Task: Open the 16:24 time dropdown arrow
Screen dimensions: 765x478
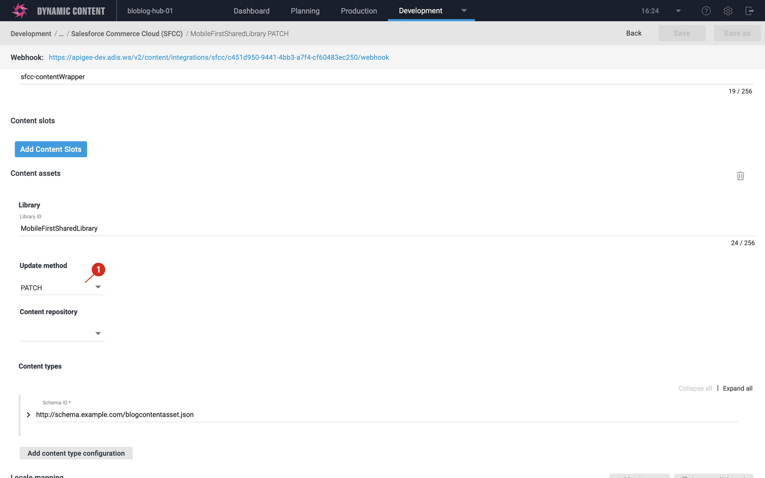Action: pyautogui.click(x=678, y=11)
